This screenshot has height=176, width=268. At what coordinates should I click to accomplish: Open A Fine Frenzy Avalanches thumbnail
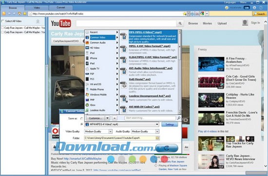click(x=211, y=64)
